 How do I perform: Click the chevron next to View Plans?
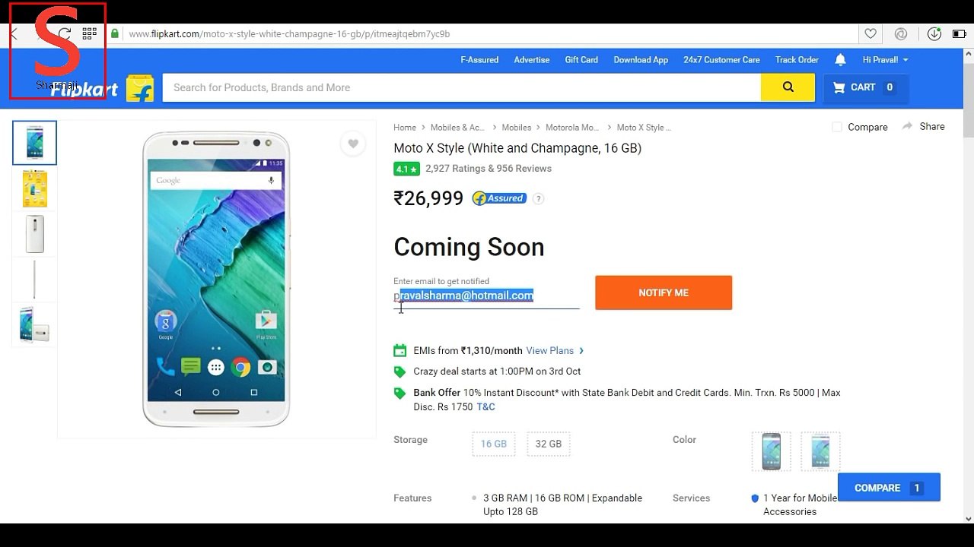pyautogui.click(x=581, y=350)
